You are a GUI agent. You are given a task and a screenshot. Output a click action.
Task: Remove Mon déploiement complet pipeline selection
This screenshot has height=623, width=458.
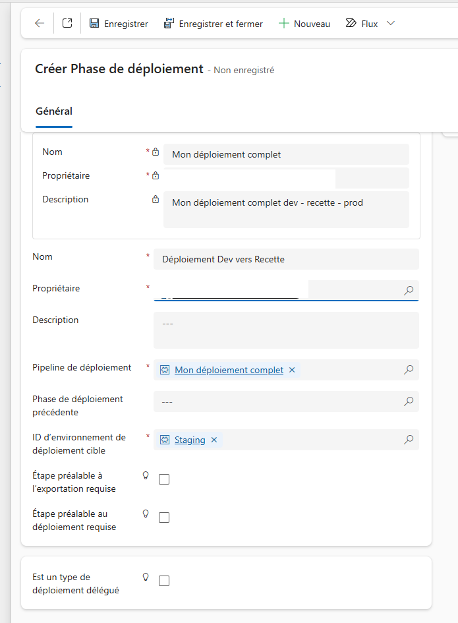[x=292, y=370]
